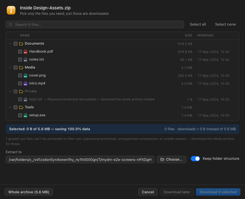This screenshot has width=245, height=199.
Task: Click the keys.txt file name
Action: [36, 99]
